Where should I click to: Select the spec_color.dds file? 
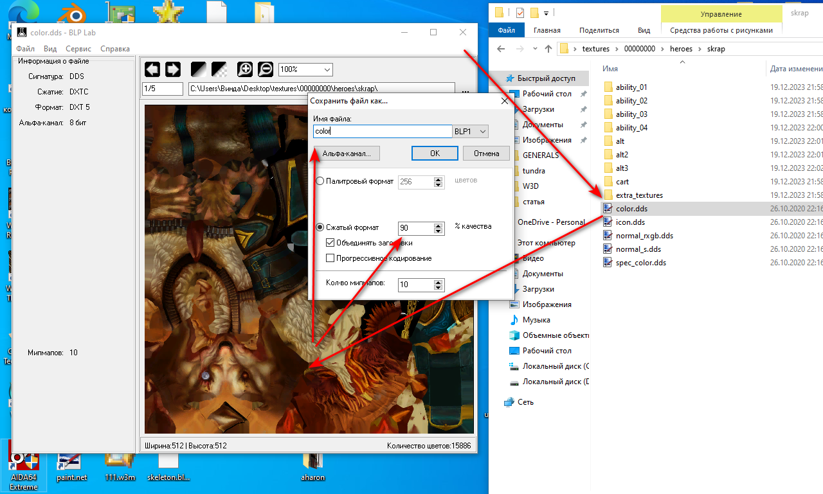pyautogui.click(x=640, y=262)
